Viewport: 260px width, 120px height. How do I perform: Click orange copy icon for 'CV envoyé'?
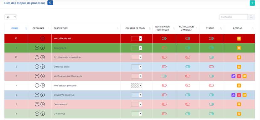point(239,114)
